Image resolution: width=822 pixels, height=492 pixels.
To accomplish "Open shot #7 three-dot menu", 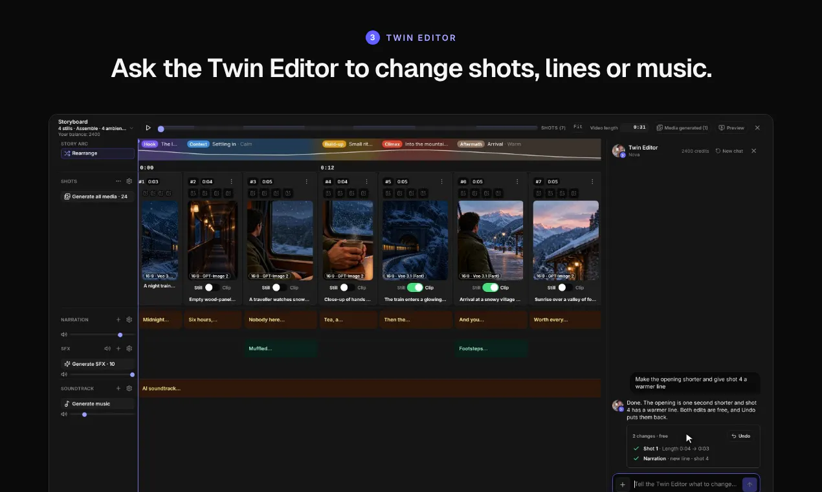I will (592, 182).
